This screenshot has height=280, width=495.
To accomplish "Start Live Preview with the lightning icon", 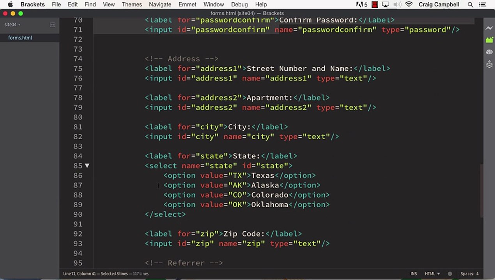I will pos(489,28).
